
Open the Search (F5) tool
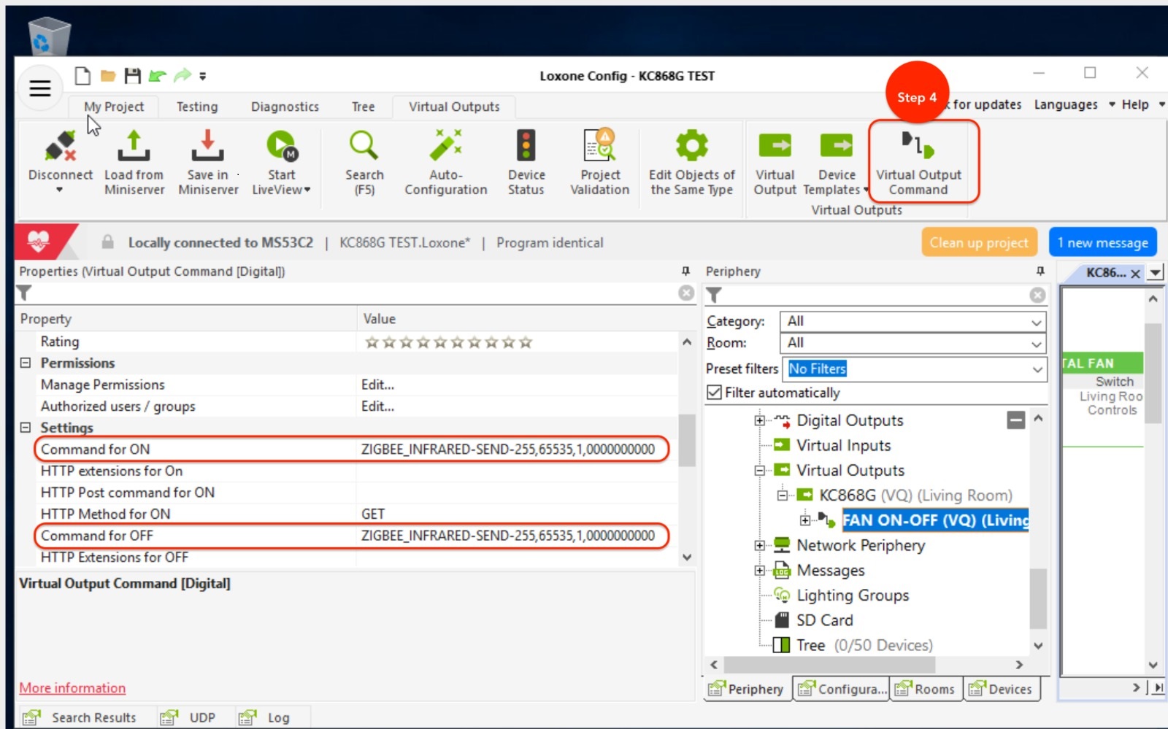[364, 147]
